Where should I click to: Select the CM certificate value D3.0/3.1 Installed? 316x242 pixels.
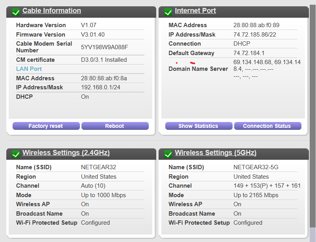(104, 60)
